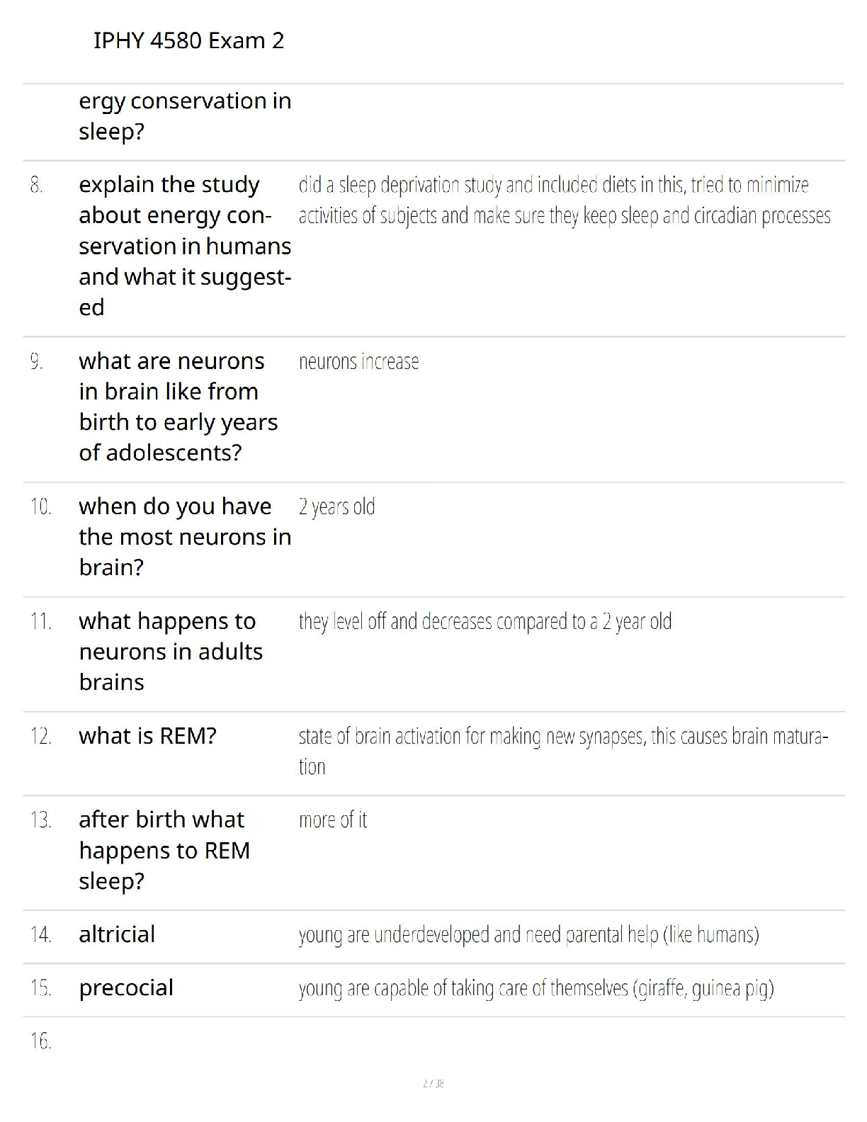Click the page number indicator at bottom
The height and width of the screenshot is (1122, 867).
433,1083
